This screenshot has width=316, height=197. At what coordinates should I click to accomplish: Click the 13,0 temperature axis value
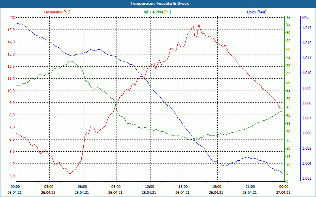[x=11, y=54]
